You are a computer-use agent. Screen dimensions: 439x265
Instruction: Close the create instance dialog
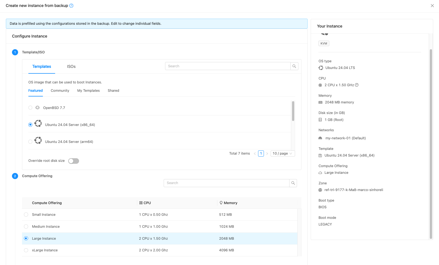coord(432,6)
